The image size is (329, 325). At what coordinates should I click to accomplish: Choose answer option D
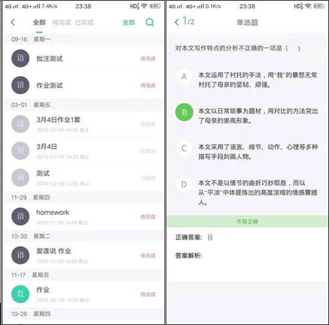point(184,184)
